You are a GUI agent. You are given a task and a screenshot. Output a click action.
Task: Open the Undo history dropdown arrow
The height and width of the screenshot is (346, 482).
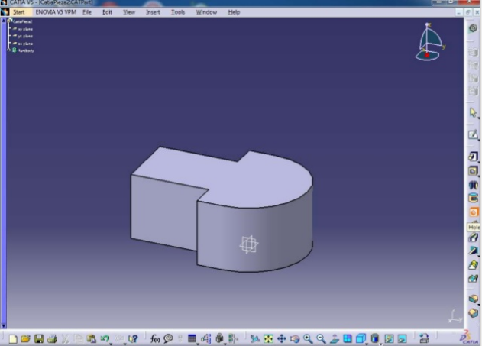(111, 343)
